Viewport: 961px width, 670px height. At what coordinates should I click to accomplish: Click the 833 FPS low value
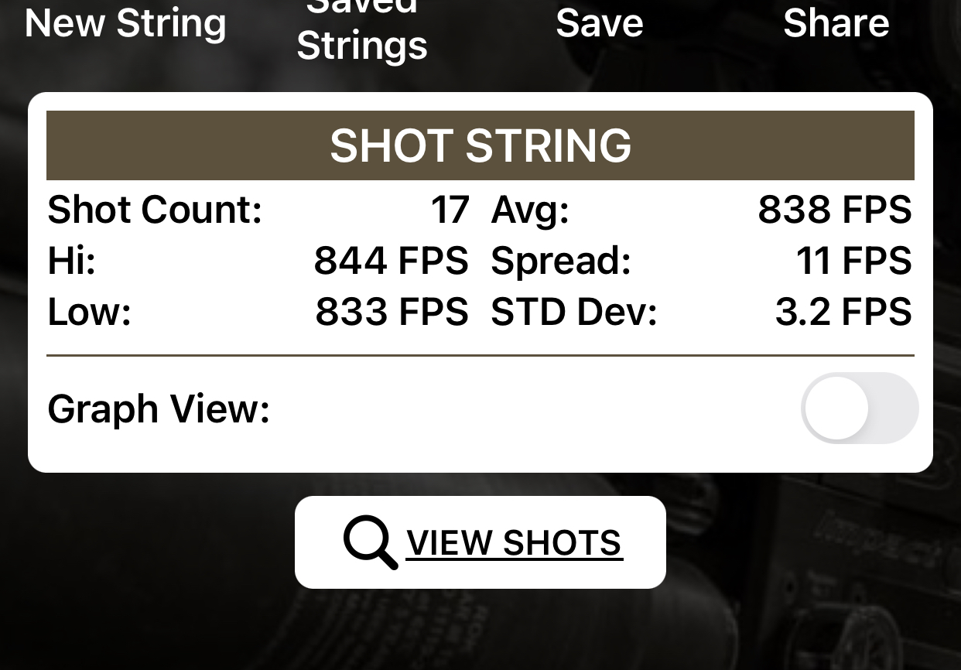click(392, 312)
